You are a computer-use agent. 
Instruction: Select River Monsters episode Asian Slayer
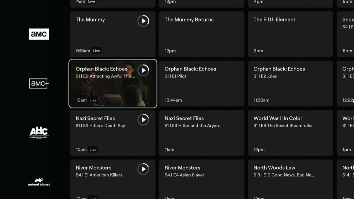pos(201,179)
